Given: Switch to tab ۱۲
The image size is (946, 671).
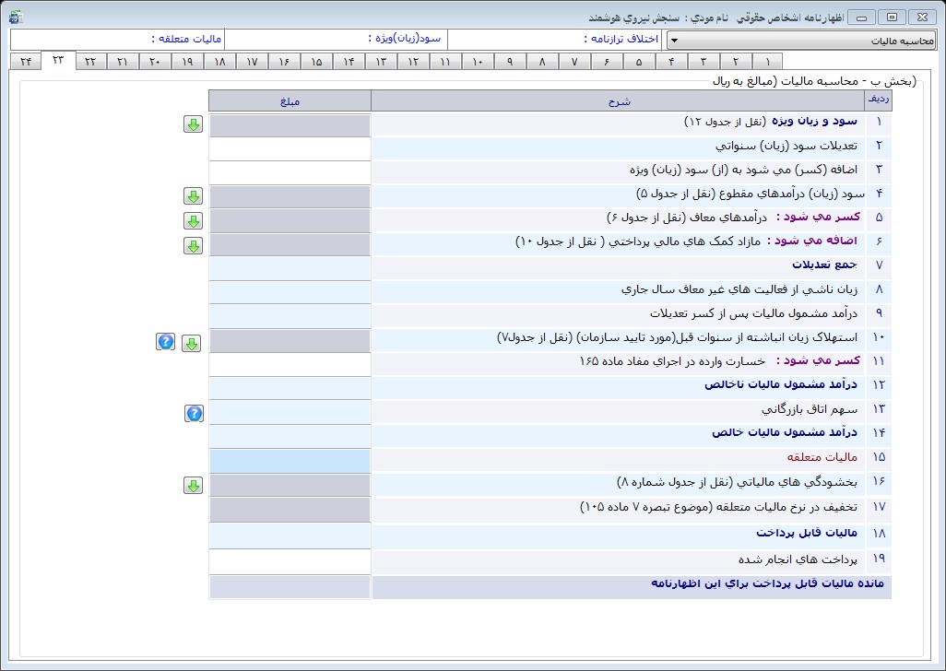Looking at the screenshot, I should coord(413,62).
